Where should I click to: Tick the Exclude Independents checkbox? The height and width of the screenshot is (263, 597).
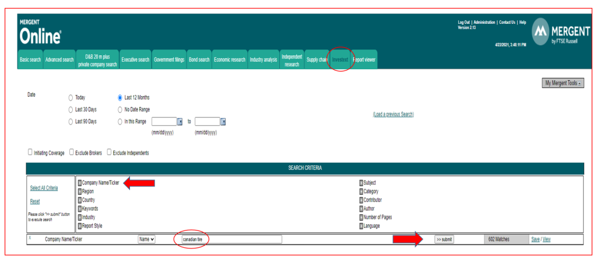pyautogui.click(x=109, y=152)
